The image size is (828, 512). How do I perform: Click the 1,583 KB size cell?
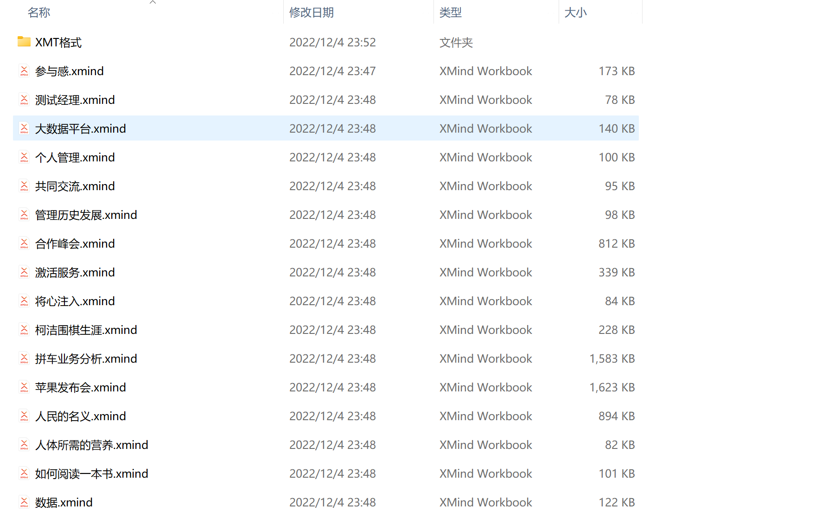pos(612,358)
